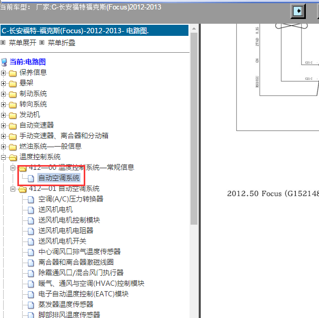The height and width of the screenshot is (318, 319).
Task: Click the document icon beside 蒸发器温度传感器
Action: click(31, 305)
